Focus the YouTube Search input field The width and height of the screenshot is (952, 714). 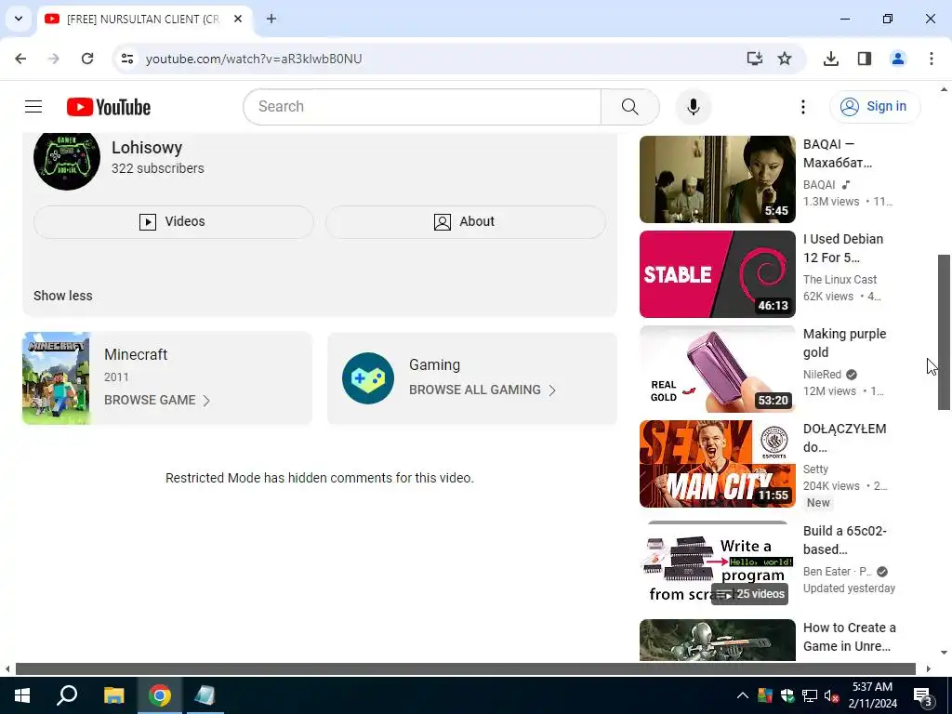422,107
